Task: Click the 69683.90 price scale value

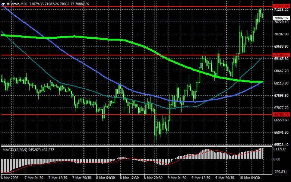Action: click(x=281, y=46)
